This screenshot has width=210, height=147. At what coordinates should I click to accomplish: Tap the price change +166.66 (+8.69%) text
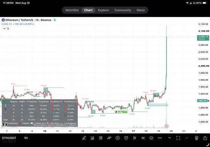pos(23,24)
